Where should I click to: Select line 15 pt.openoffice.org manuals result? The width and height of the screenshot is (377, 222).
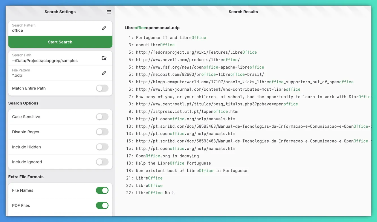(x=185, y=148)
